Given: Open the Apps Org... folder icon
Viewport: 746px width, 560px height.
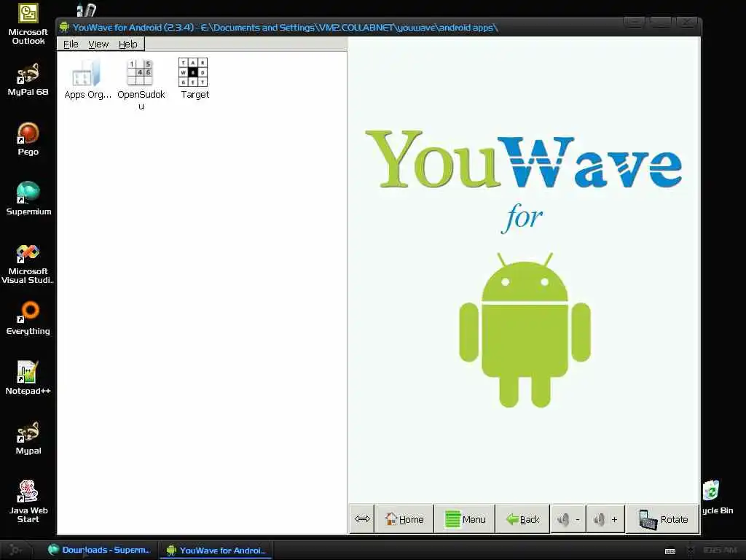Looking at the screenshot, I should point(87,79).
